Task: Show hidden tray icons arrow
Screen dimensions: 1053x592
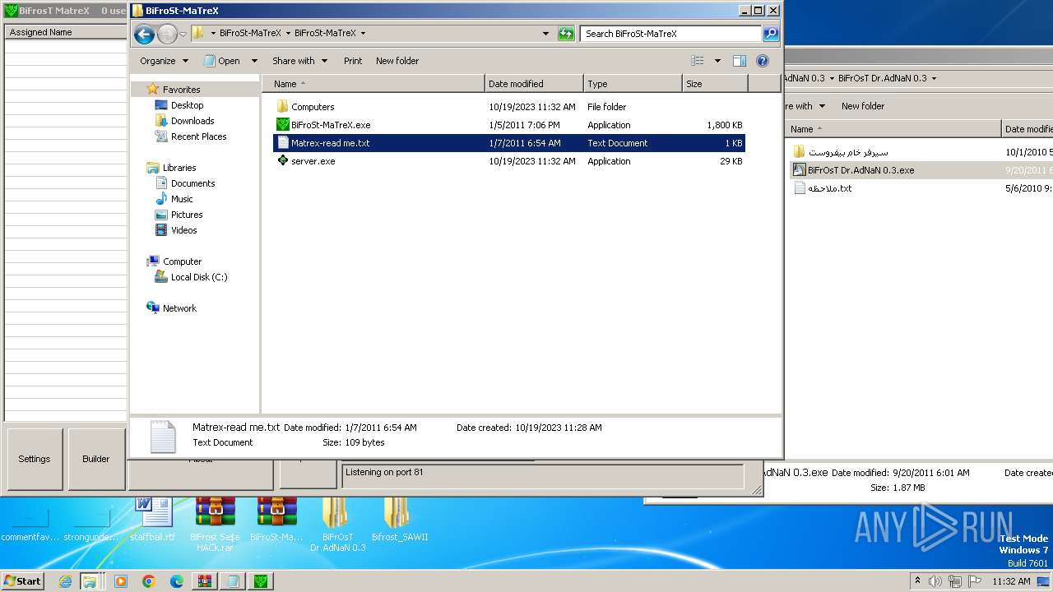Action: coord(917,581)
